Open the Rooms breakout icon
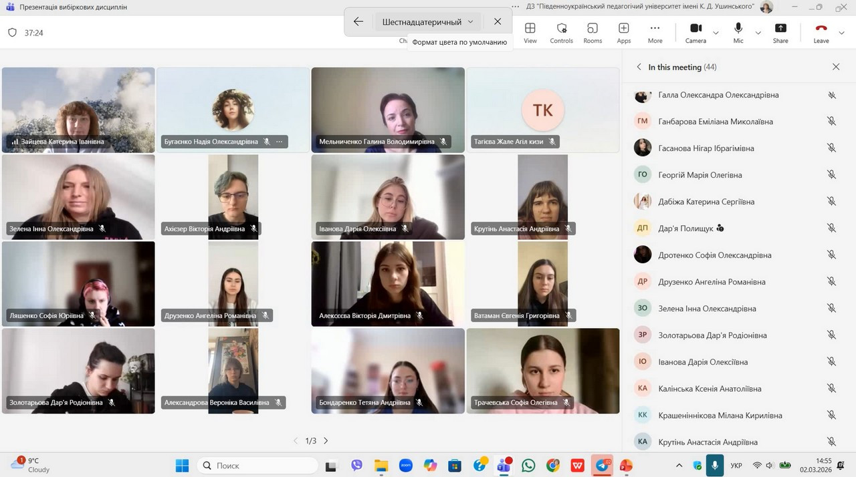 click(x=593, y=31)
